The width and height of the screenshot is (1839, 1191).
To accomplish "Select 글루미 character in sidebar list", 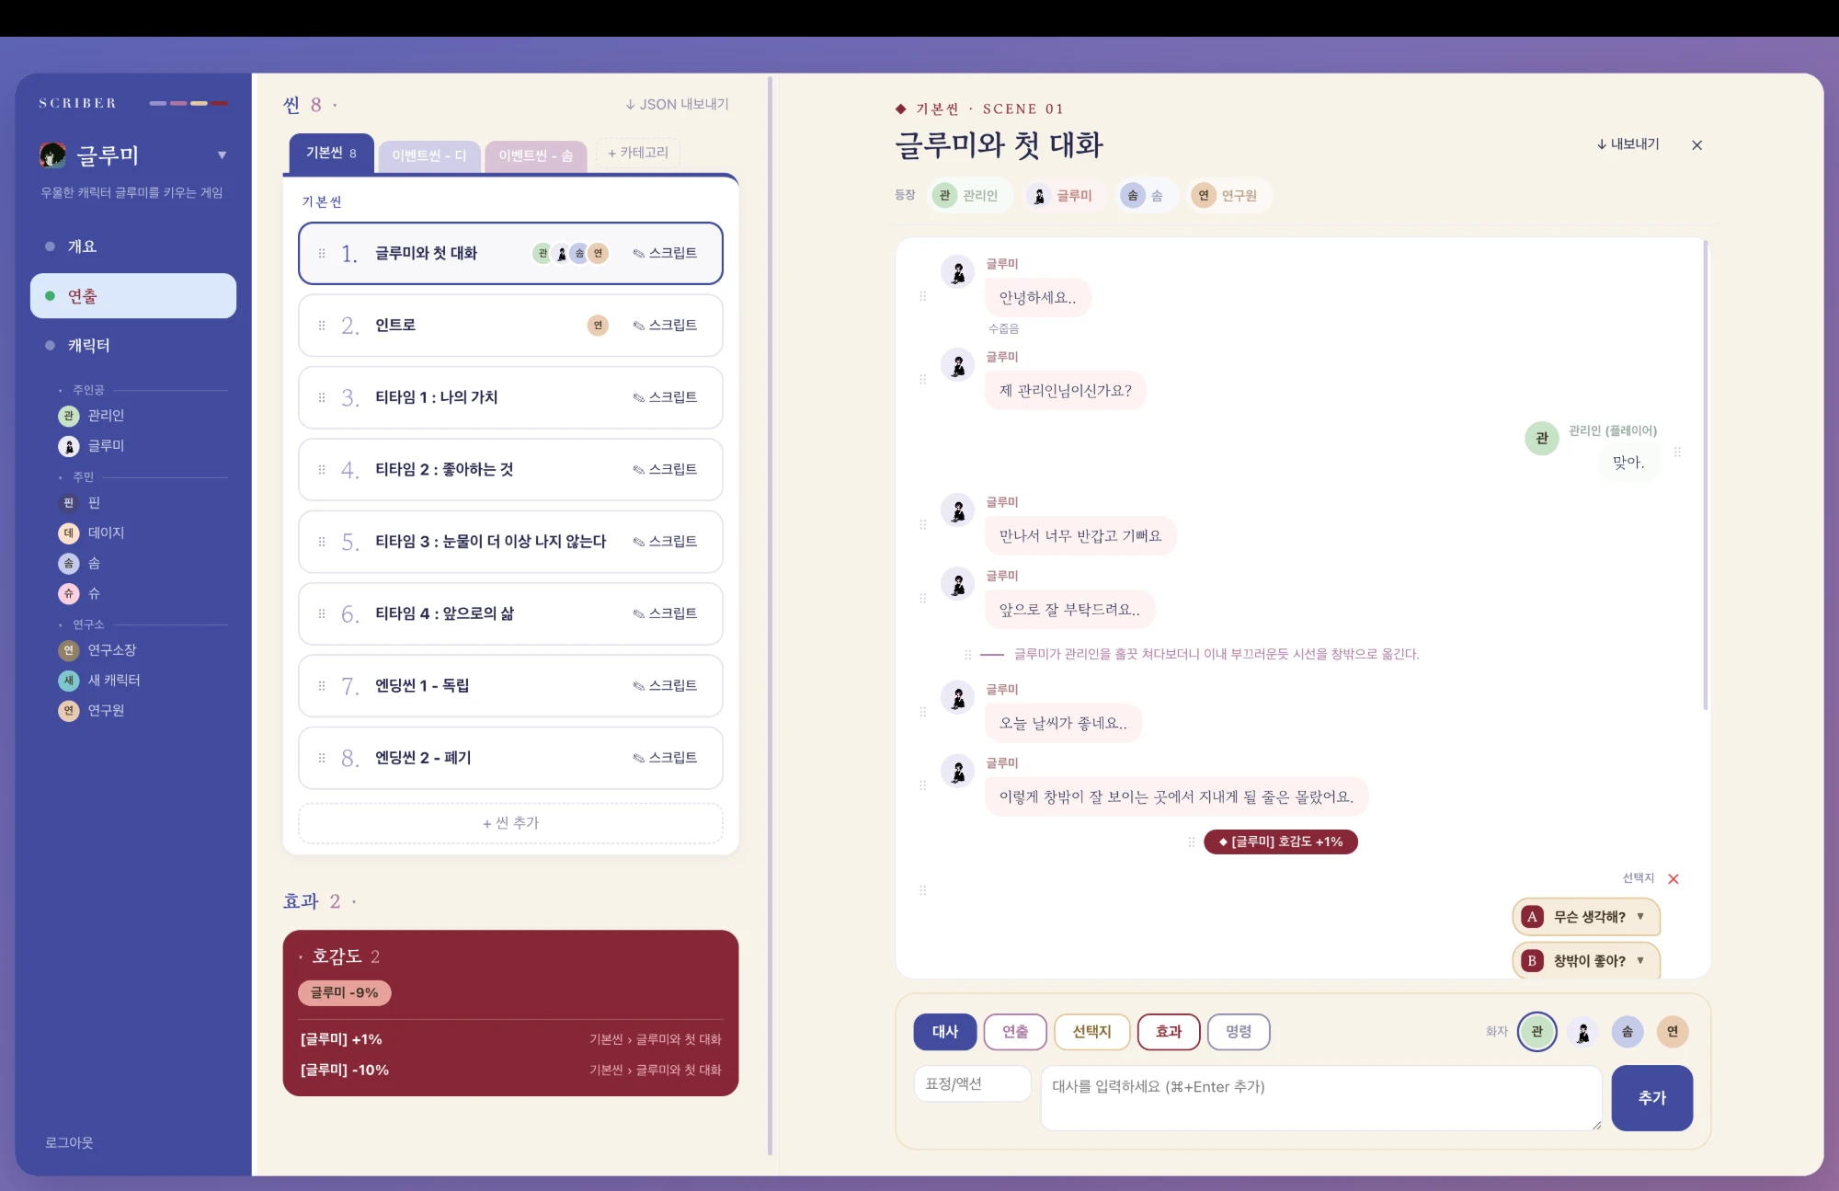I will tap(106, 446).
